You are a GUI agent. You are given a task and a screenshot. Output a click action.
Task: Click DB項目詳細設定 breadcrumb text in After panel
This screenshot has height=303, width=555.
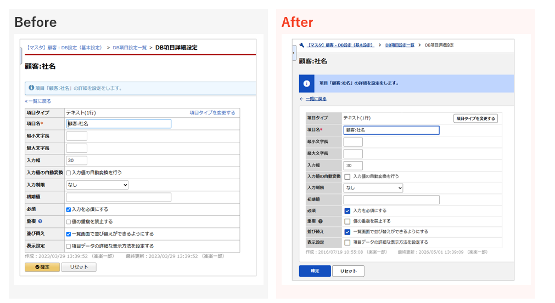[439, 45]
